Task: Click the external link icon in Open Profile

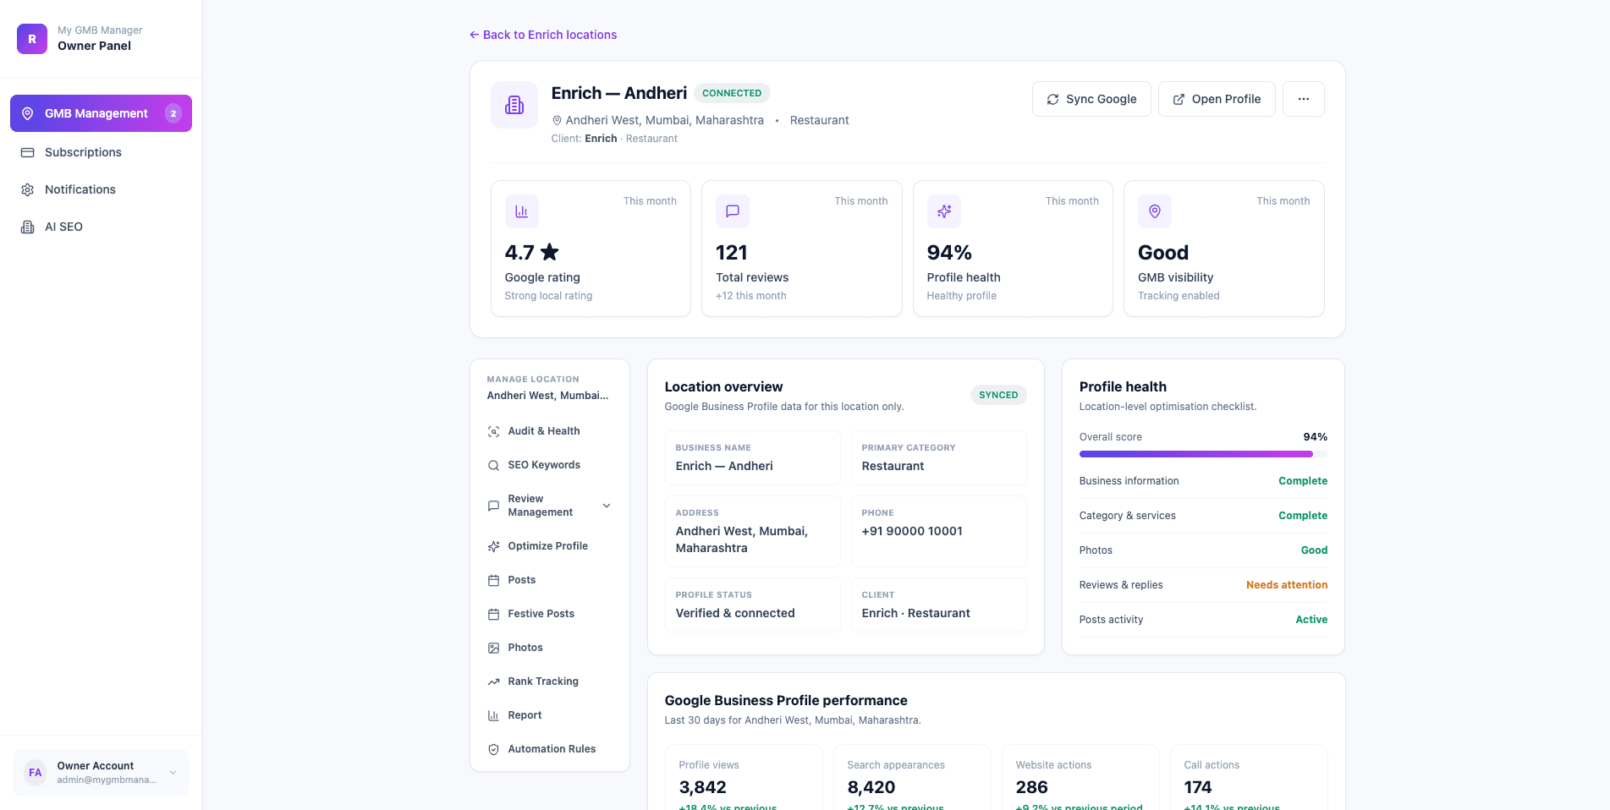Action: [x=1179, y=99]
